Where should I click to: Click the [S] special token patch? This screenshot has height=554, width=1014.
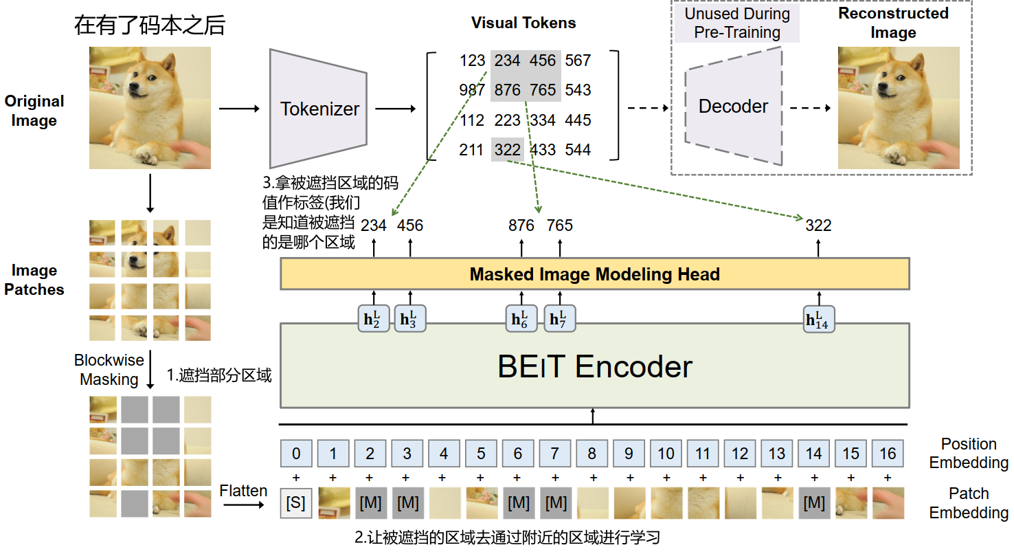[296, 502]
